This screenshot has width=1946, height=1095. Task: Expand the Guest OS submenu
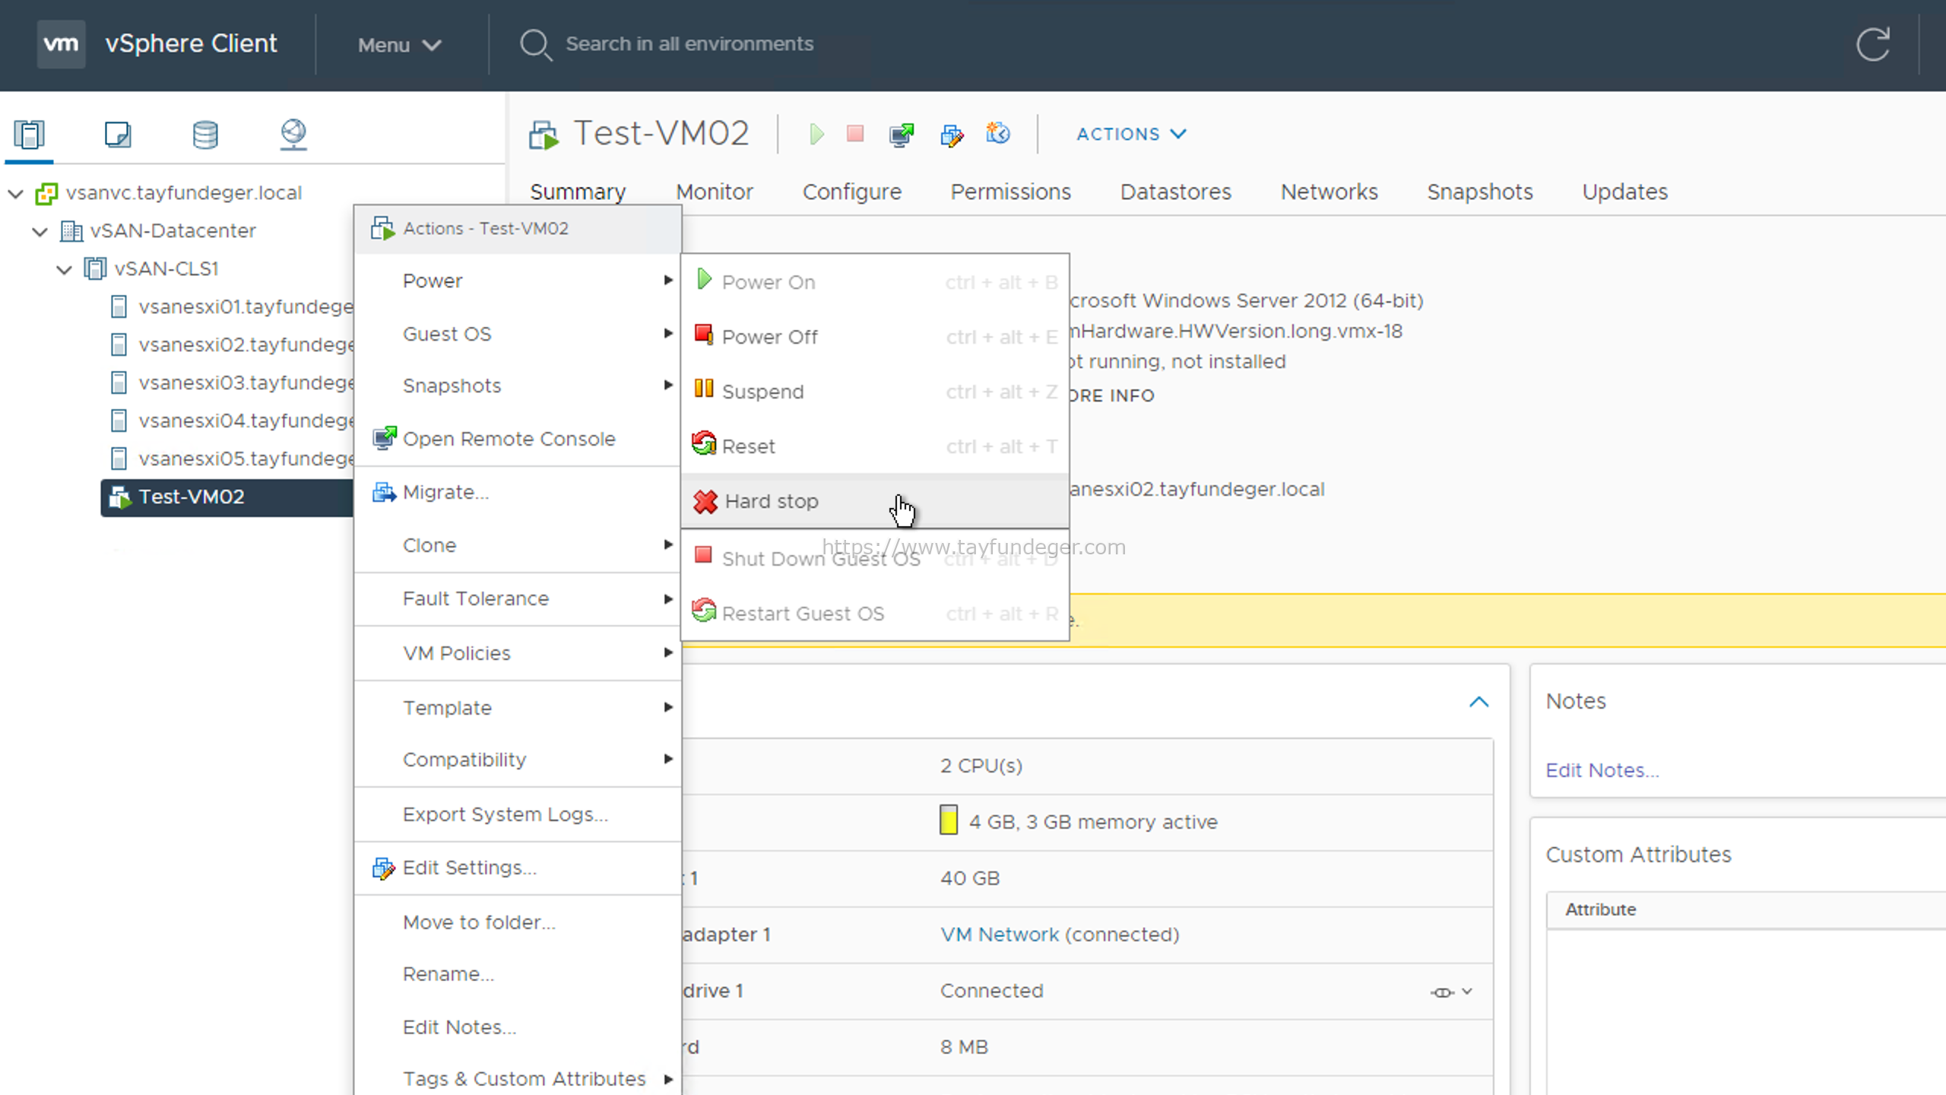pos(517,334)
